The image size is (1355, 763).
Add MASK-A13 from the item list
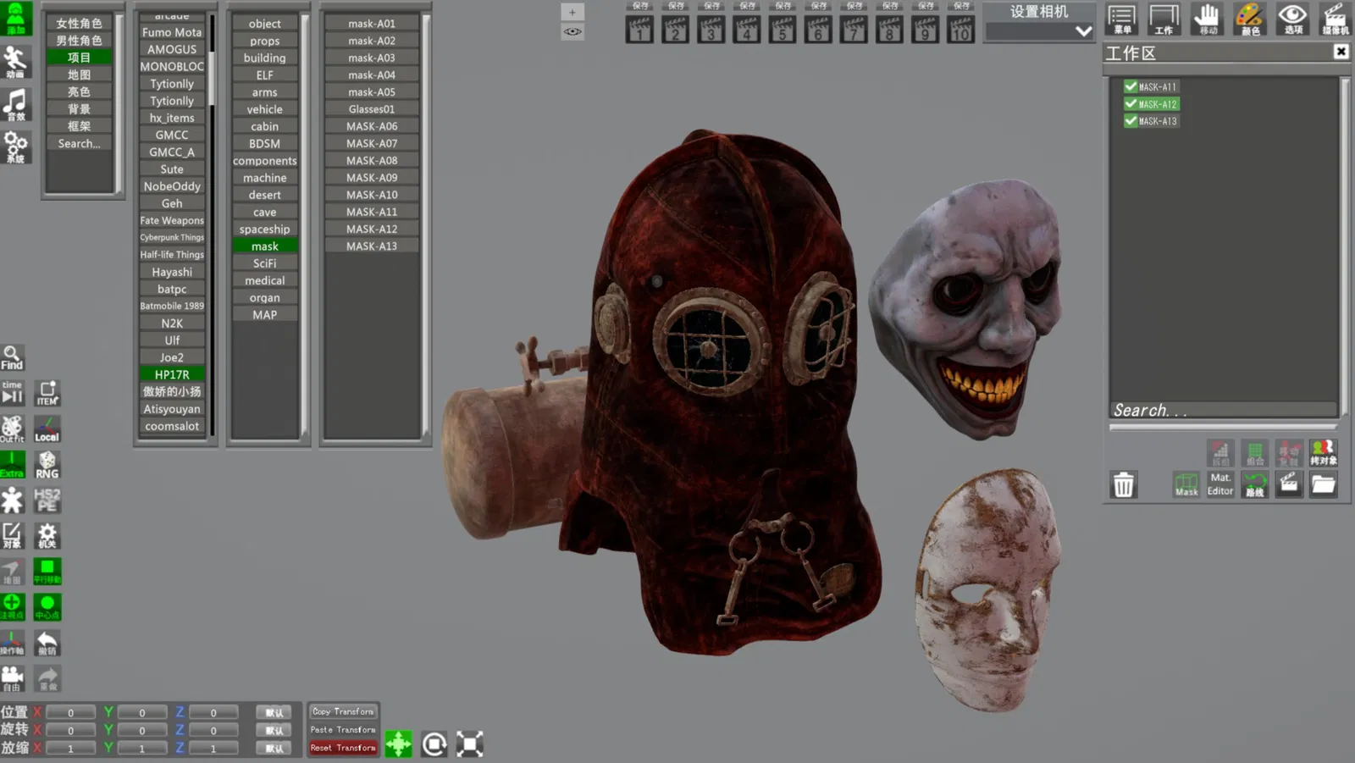[x=372, y=246]
